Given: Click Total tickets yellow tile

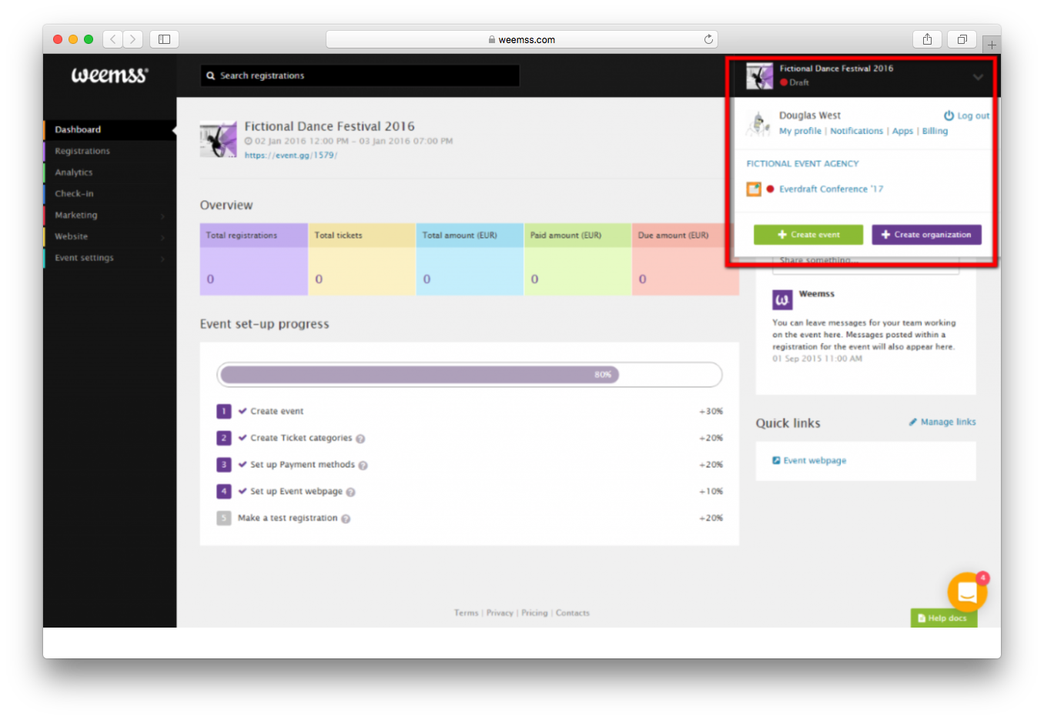Looking at the screenshot, I should pos(362,260).
